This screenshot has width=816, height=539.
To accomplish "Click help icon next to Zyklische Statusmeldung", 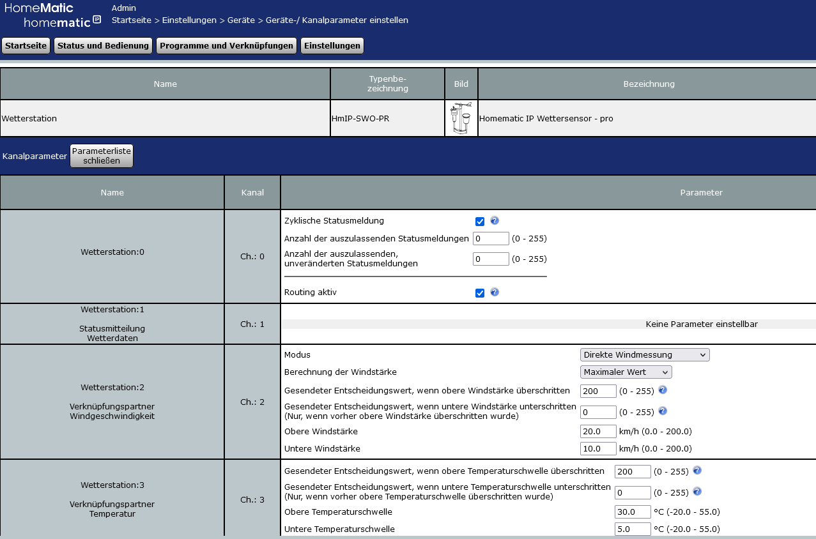I will [494, 221].
